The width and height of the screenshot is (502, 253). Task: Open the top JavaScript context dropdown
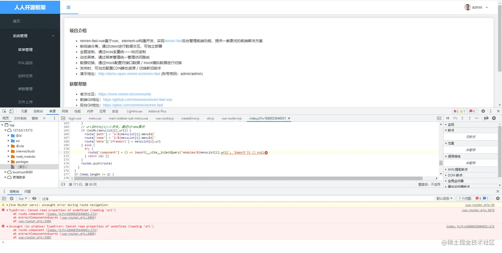23,199
